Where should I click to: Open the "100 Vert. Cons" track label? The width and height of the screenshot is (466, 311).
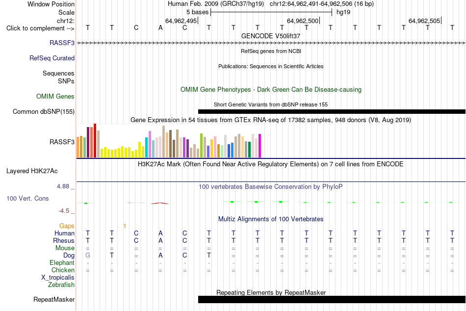pos(27,198)
